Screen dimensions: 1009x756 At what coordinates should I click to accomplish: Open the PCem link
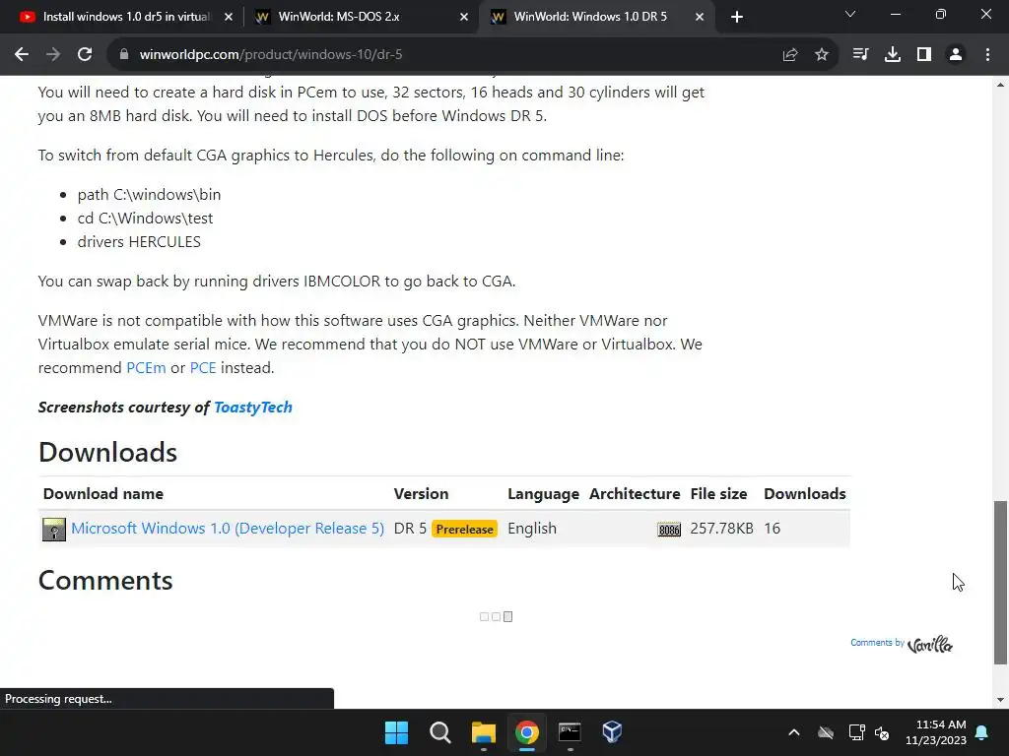pos(146,368)
